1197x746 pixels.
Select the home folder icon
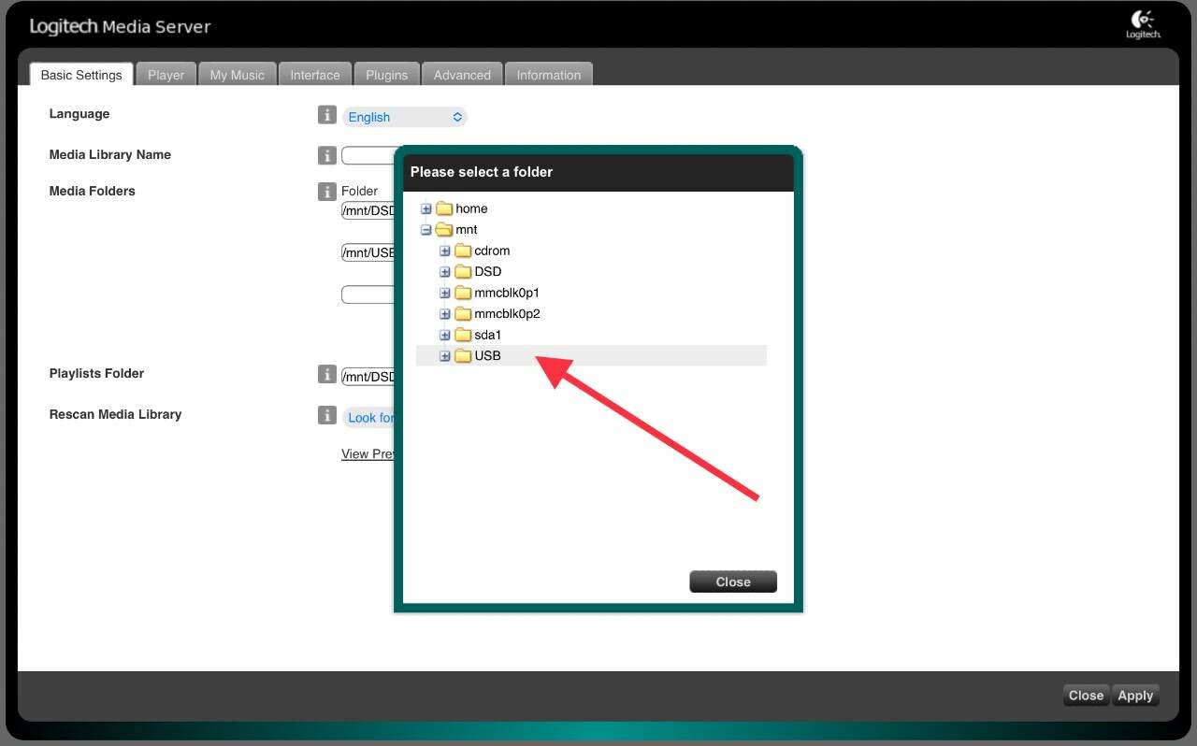click(x=444, y=208)
